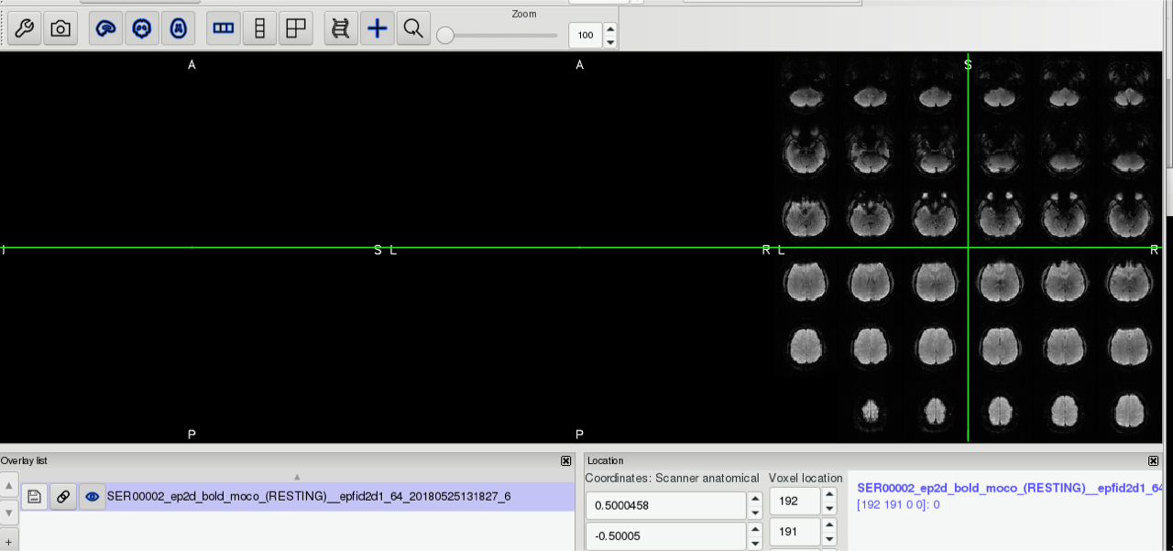Toggle the cursor crosshair display
The image size is (1173, 551).
377,28
